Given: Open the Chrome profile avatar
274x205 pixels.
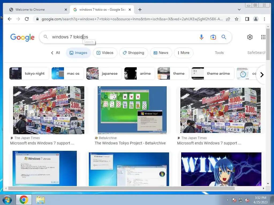Looking at the screenshot, I should [256, 19].
